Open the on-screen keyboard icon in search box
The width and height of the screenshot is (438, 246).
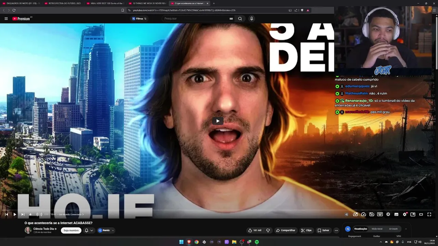231,19
